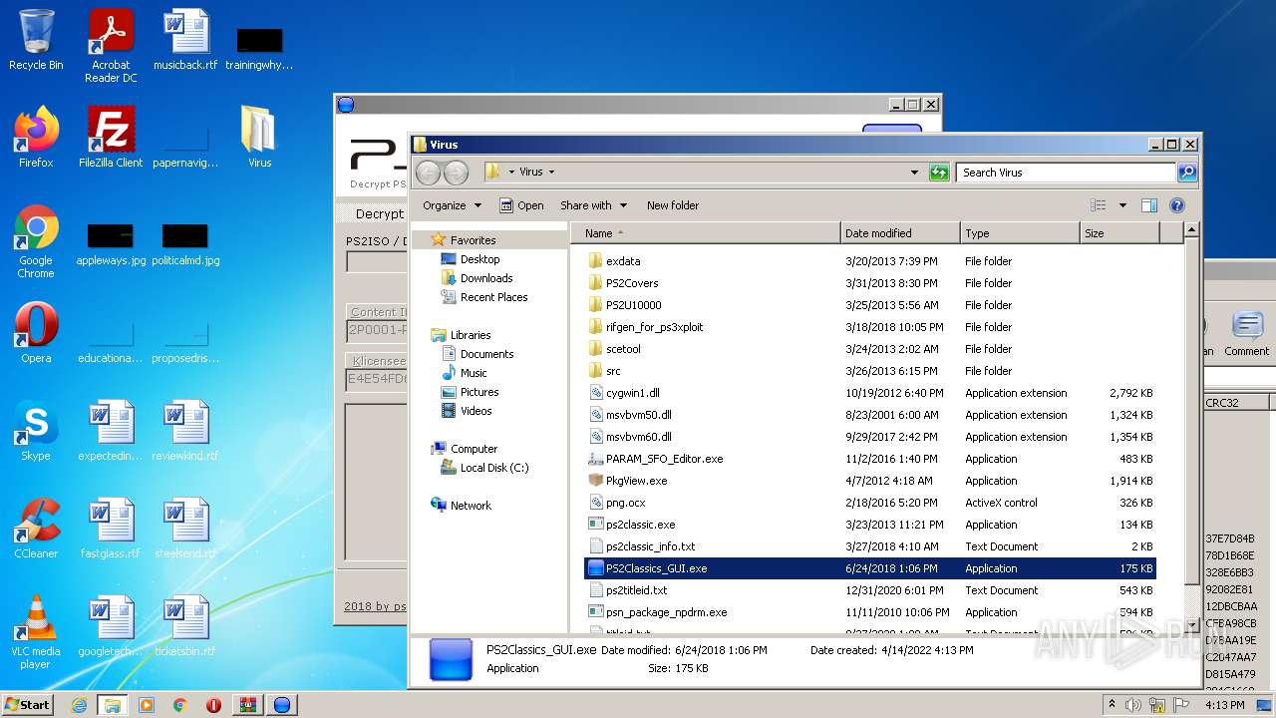Image resolution: width=1276 pixels, height=718 pixels.
Task: Sort files by Type column
Action: [x=1020, y=233]
